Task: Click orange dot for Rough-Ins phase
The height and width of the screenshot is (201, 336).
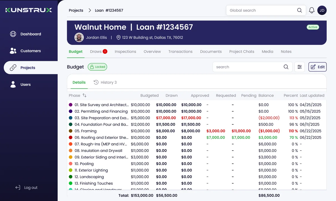Action: coord(71,144)
